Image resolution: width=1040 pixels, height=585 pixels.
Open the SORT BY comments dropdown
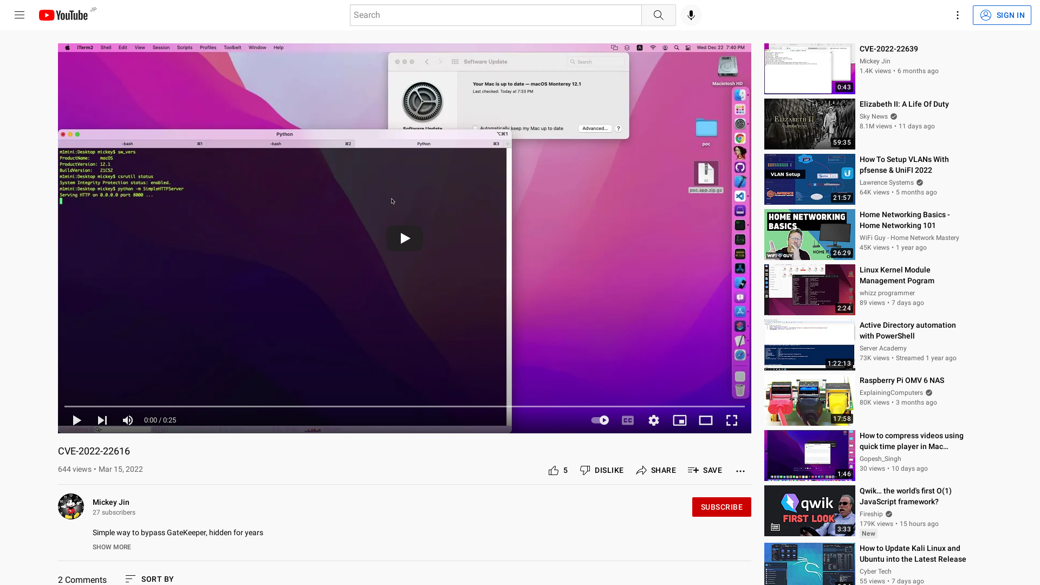[x=149, y=579]
